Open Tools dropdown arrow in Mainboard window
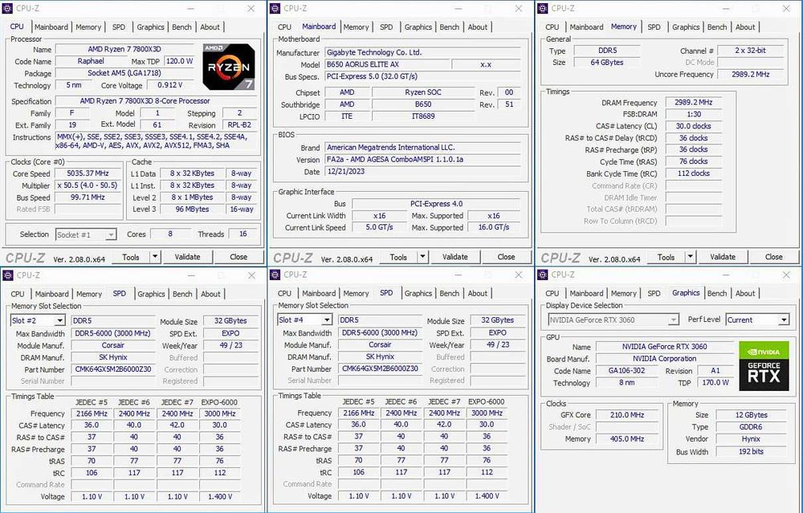 [x=422, y=257]
